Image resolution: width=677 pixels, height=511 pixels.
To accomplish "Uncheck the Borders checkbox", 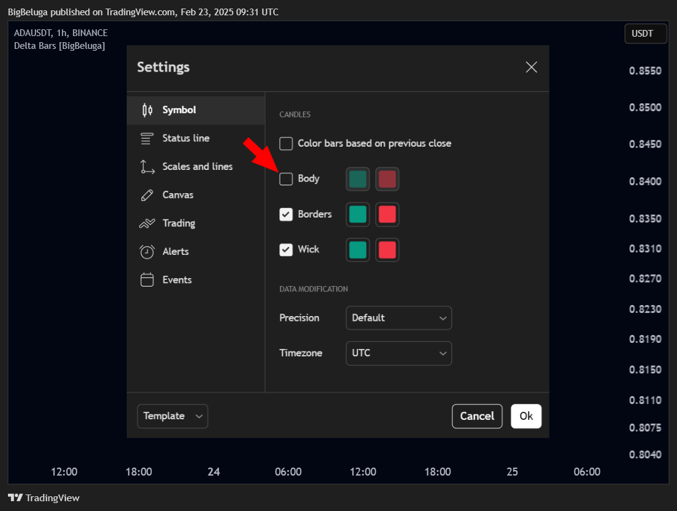I will click(286, 215).
